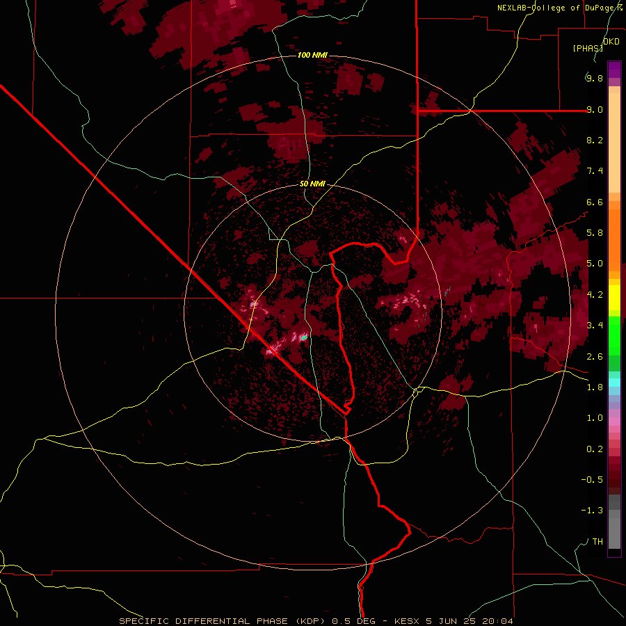Click the 1.0 value on color scale
Screen dimensions: 626x626
click(595, 418)
